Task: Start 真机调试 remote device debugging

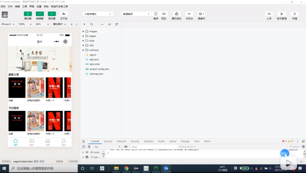Action: (177, 14)
